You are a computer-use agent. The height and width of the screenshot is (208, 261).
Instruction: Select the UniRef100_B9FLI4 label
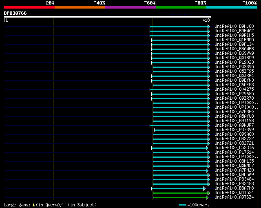[x=234, y=45]
